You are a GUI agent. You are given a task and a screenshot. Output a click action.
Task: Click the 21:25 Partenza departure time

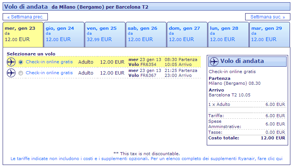(x=181, y=70)
